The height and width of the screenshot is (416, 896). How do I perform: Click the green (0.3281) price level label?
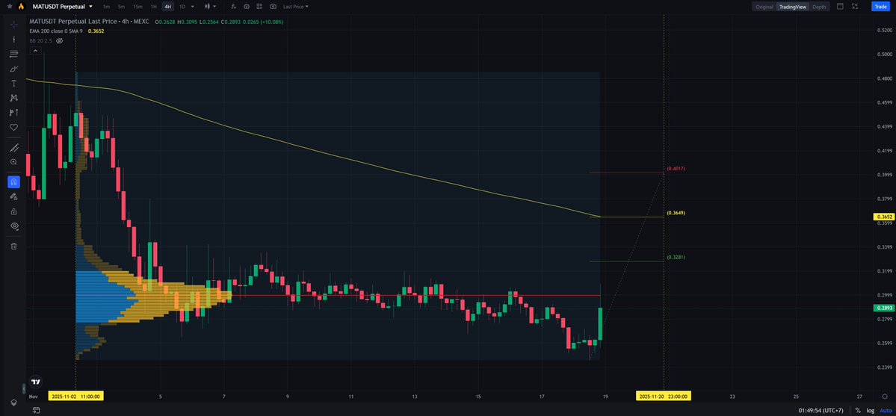[676, 257]
